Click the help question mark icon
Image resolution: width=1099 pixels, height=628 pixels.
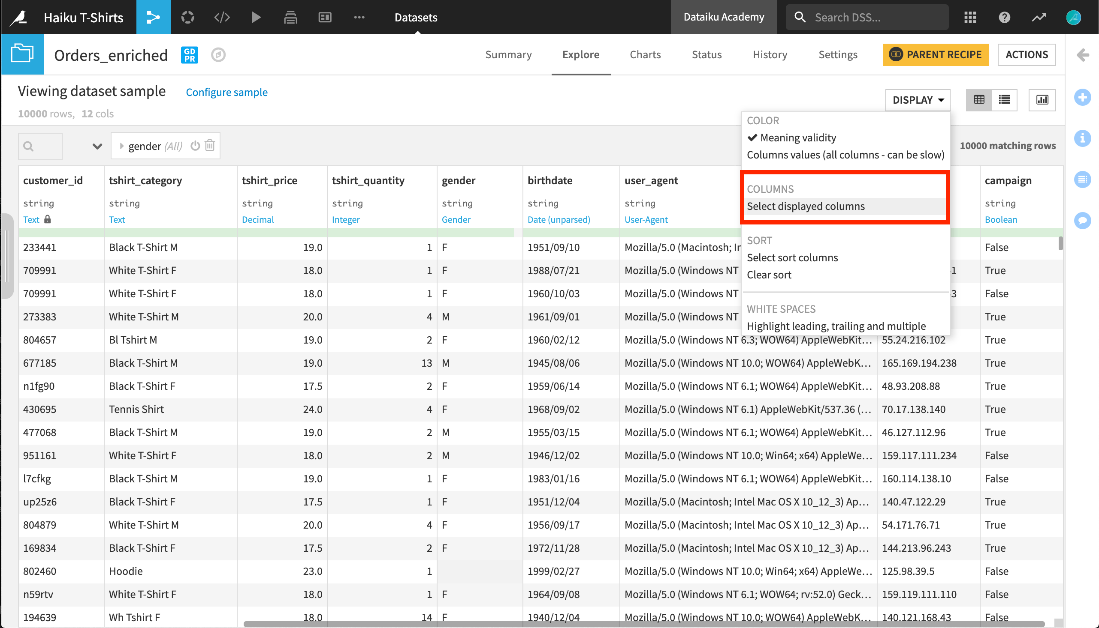point(1004,17)
